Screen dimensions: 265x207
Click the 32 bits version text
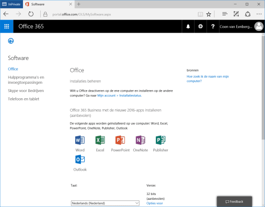point(151,194)
